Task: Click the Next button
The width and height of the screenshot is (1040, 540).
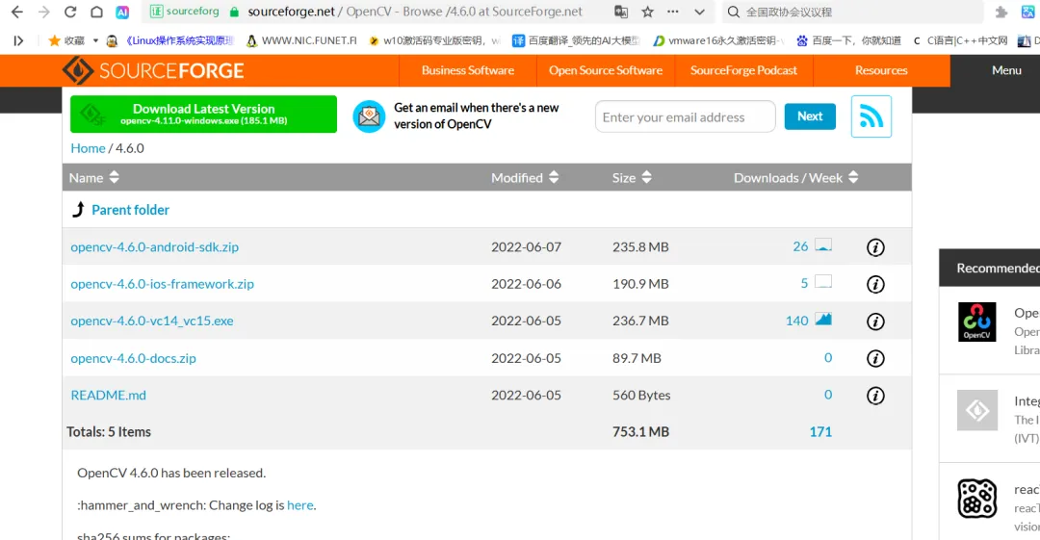Action: coord(810,116)
